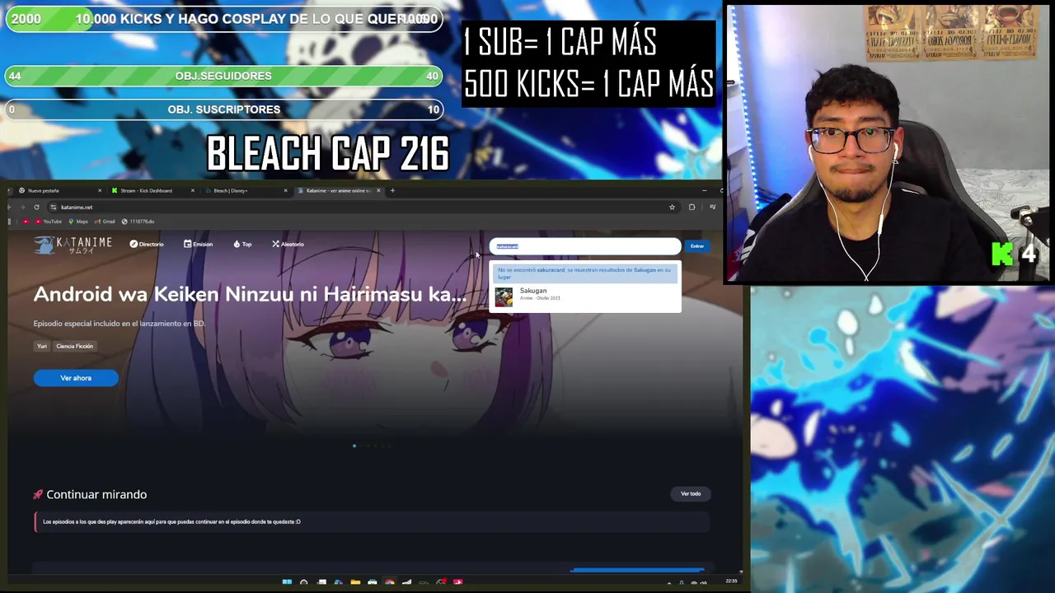This screenshot has width=1055, height=593.
Task: Click the anime search input field
Action: pyautogui.click(x=585, y=246)
